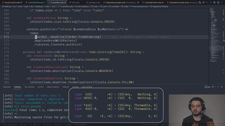Click the 'type IO[+E, +A]' alias line

(x=116, y=116)
